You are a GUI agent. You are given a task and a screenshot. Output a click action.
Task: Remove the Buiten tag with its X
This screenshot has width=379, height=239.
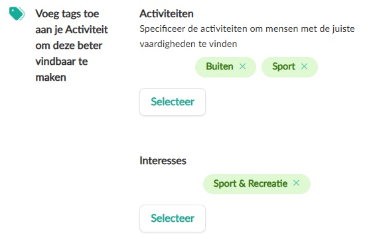tap(242, 66)
